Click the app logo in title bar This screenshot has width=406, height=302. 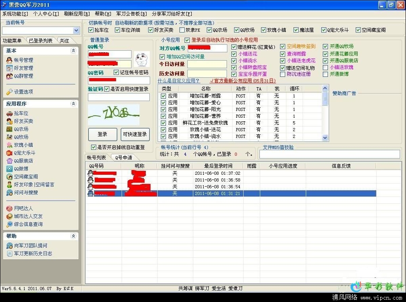pyautogui.click(x=4, y=5)
